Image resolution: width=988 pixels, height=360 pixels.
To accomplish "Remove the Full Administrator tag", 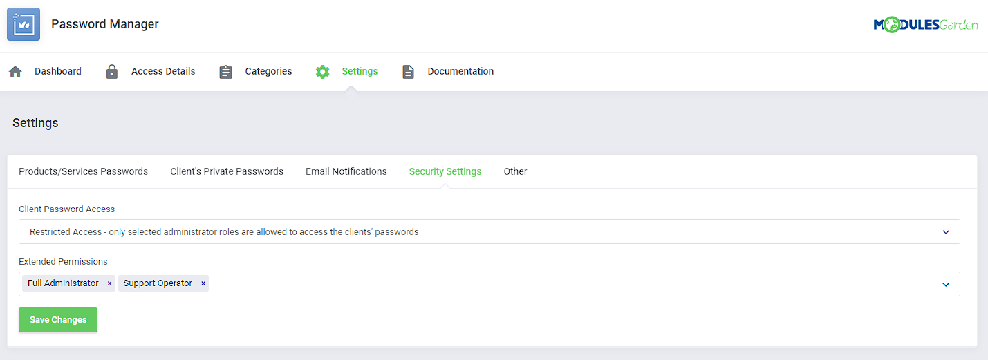I will tap(109, 283).
